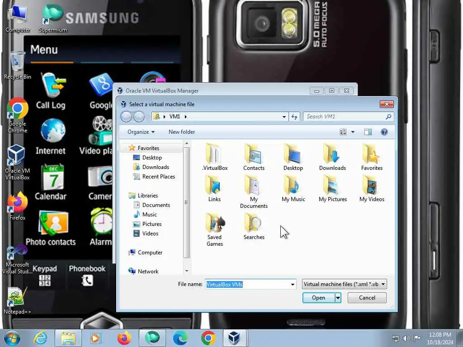
Task: Open Recycle Bin on desktop
Action: 18,66
